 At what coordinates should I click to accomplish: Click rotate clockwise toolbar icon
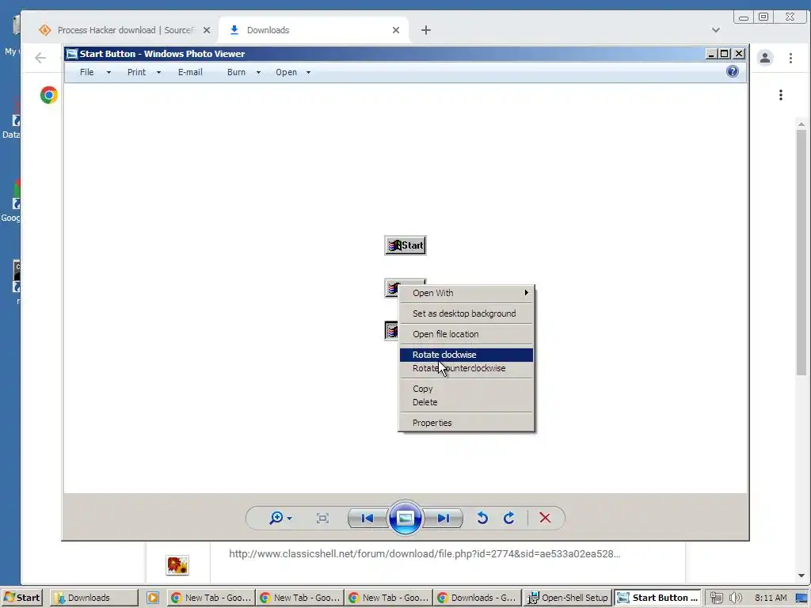click(x=509, y=518)
